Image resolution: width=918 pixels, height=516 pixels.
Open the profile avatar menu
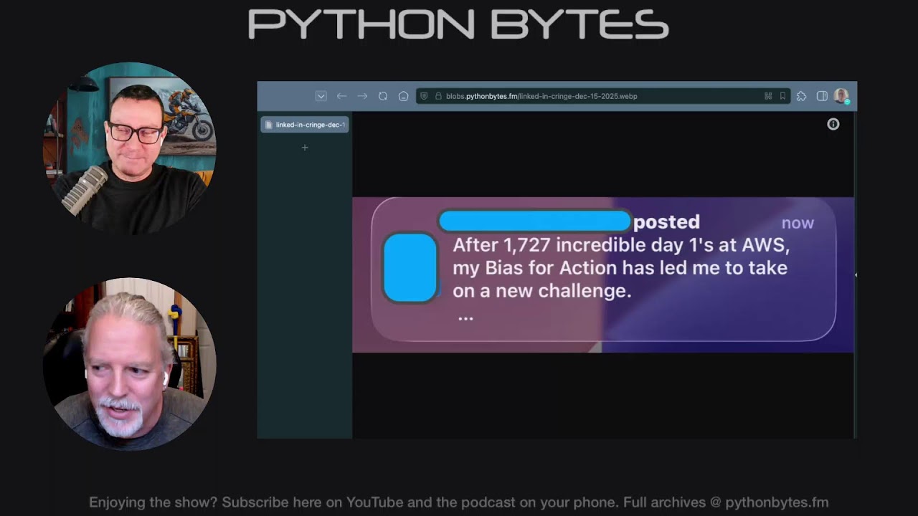pyautogui.click(x=840, y=96)
